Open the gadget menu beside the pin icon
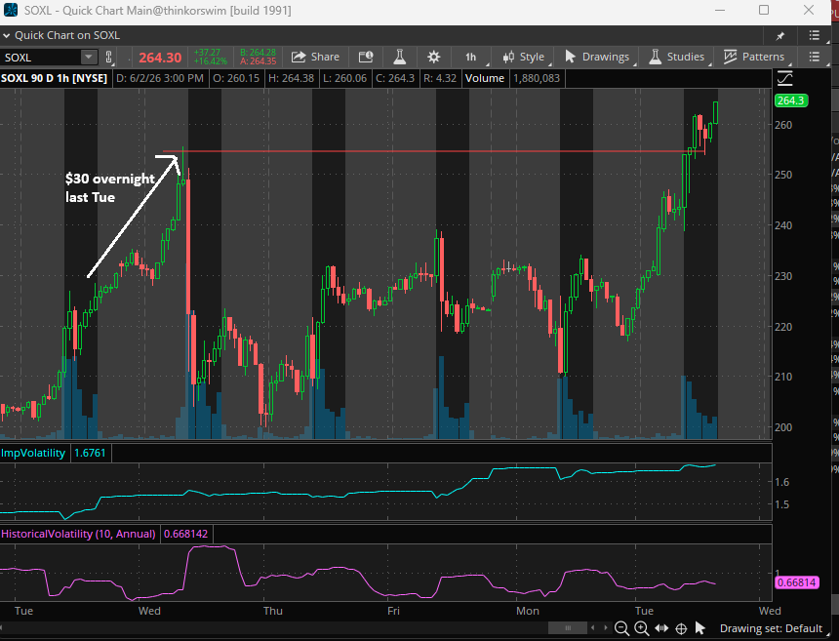 tap(814, 35)
